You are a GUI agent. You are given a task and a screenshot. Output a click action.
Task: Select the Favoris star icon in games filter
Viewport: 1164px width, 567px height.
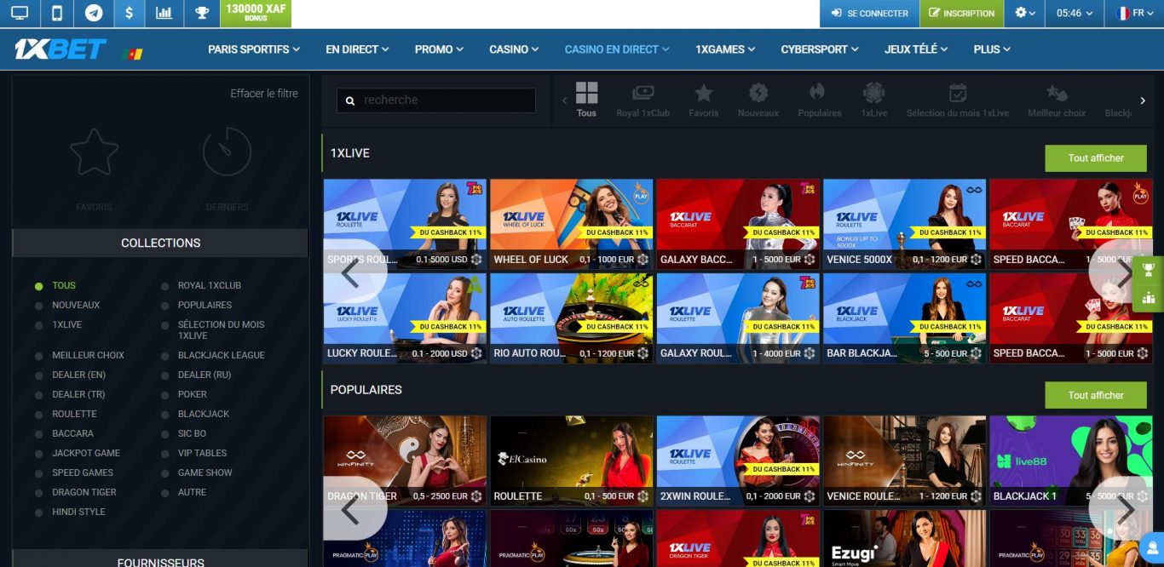[704, 94]
